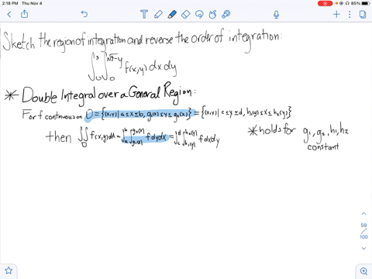Tap the microphone record icon
This screenshot has height=279, width=372.
tap(276, 15)
